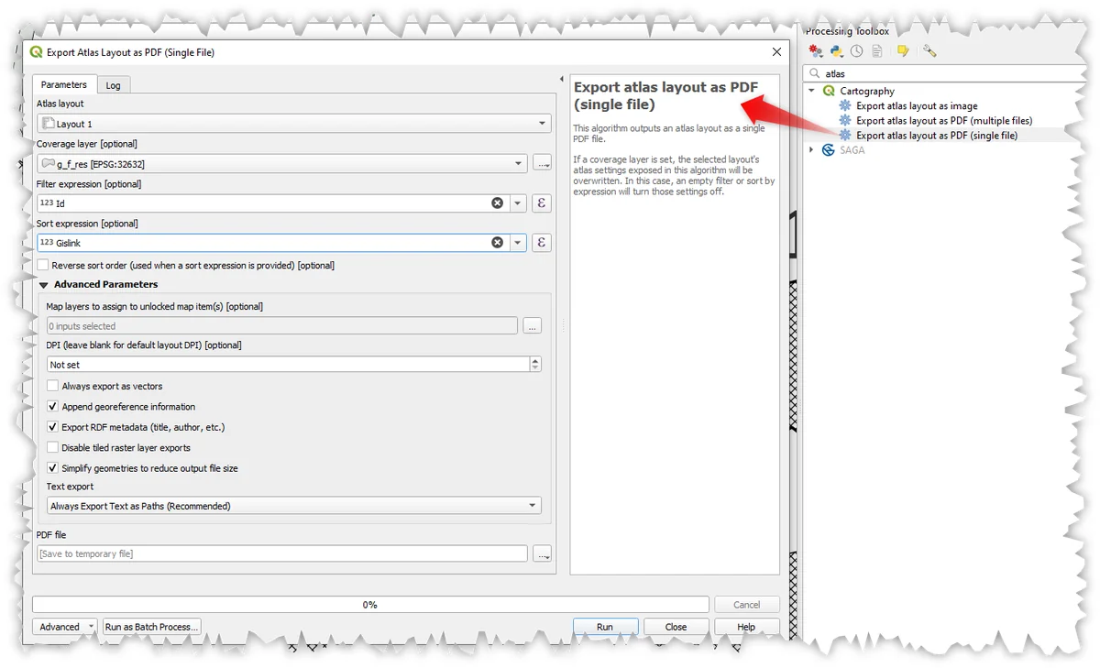Open the Models menu icon in Processing Toolbox
This screenshot has width=1100, height=668.
(x=815, y=51)
